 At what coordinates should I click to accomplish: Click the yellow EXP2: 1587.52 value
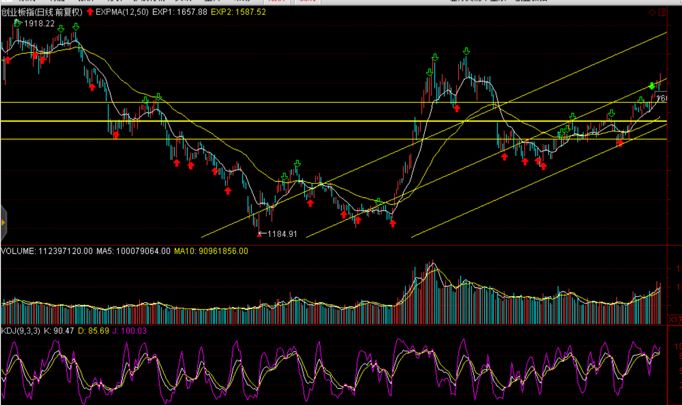click(x=238, y=12)
